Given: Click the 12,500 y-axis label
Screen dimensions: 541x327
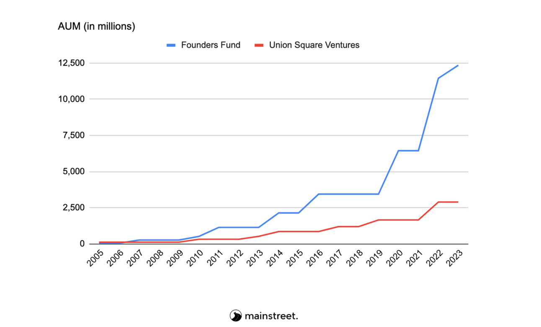Looking at the screenshot, I should coord(72,63).
